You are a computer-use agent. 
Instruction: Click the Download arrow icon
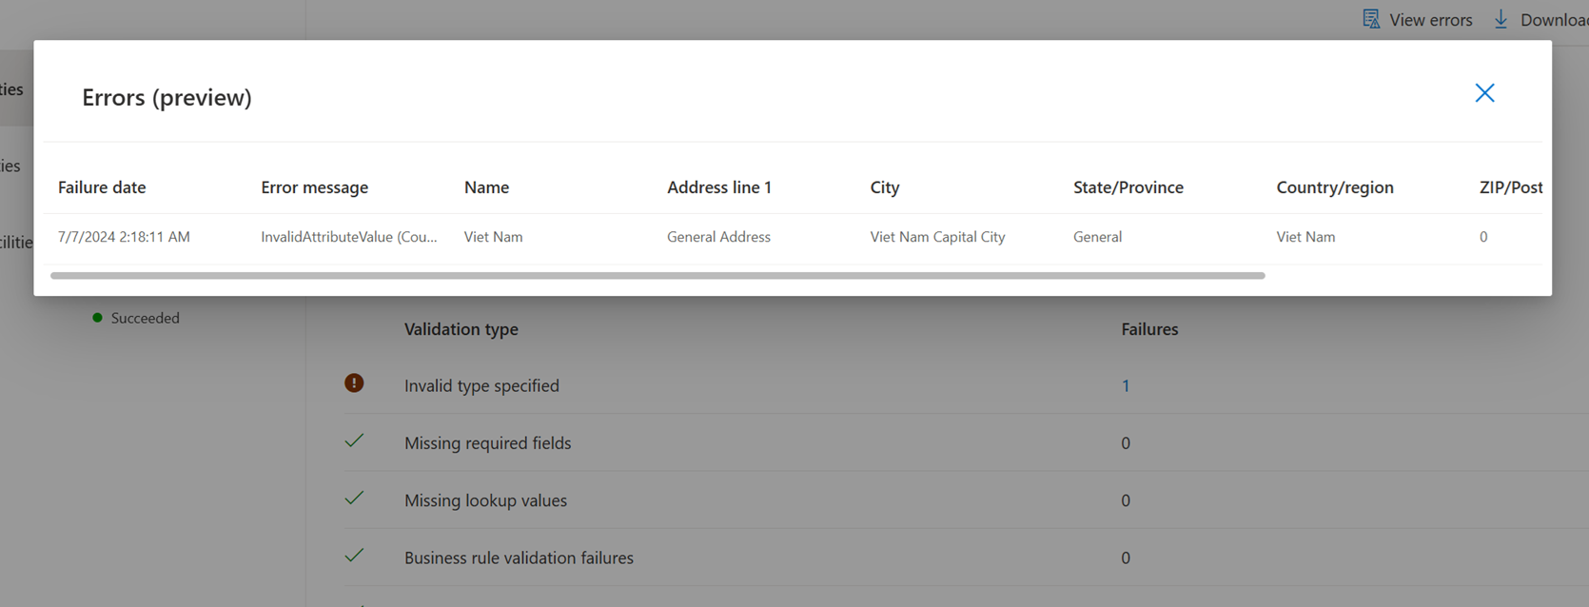click(x=1501, y=19)
